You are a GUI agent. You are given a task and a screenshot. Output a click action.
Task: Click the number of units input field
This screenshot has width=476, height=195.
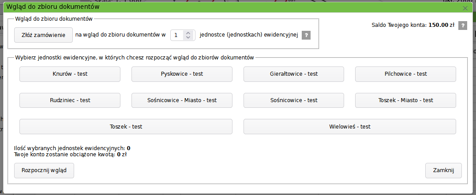(x=177, y=35)
